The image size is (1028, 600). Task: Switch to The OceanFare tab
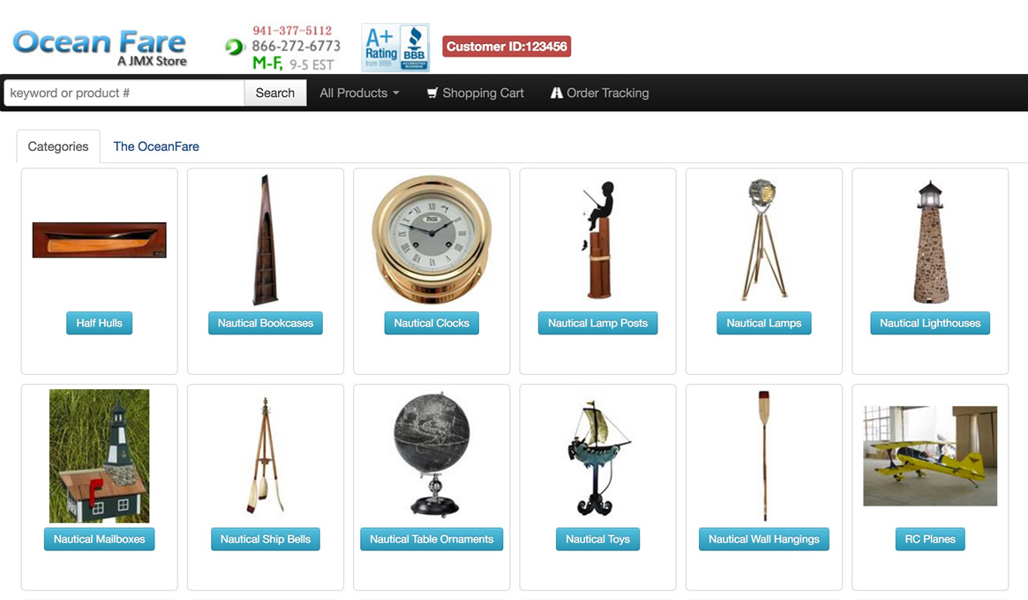(156, 146)
